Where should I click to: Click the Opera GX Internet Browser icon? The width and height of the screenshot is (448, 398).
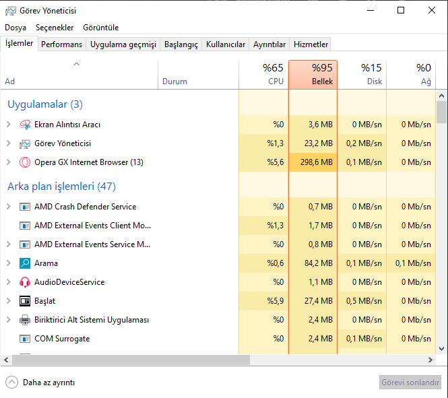pyautogui.click(x=25, y=162)
